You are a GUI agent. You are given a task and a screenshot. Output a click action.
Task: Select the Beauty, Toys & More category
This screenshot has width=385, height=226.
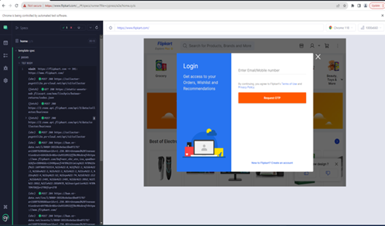[x=332, y=72]
